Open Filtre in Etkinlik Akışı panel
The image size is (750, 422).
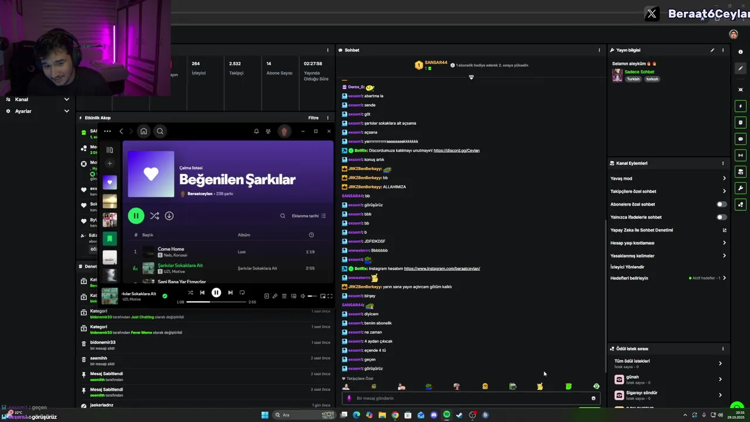[313, 118]
